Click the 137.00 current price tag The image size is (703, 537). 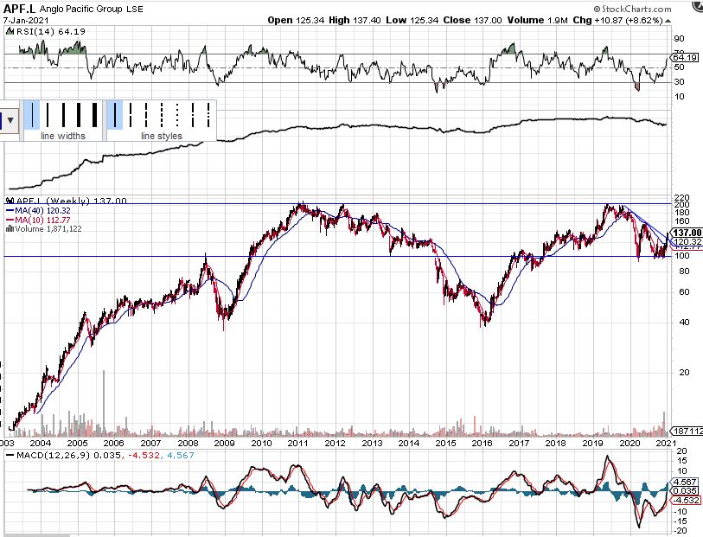click(x=687, y=233)
